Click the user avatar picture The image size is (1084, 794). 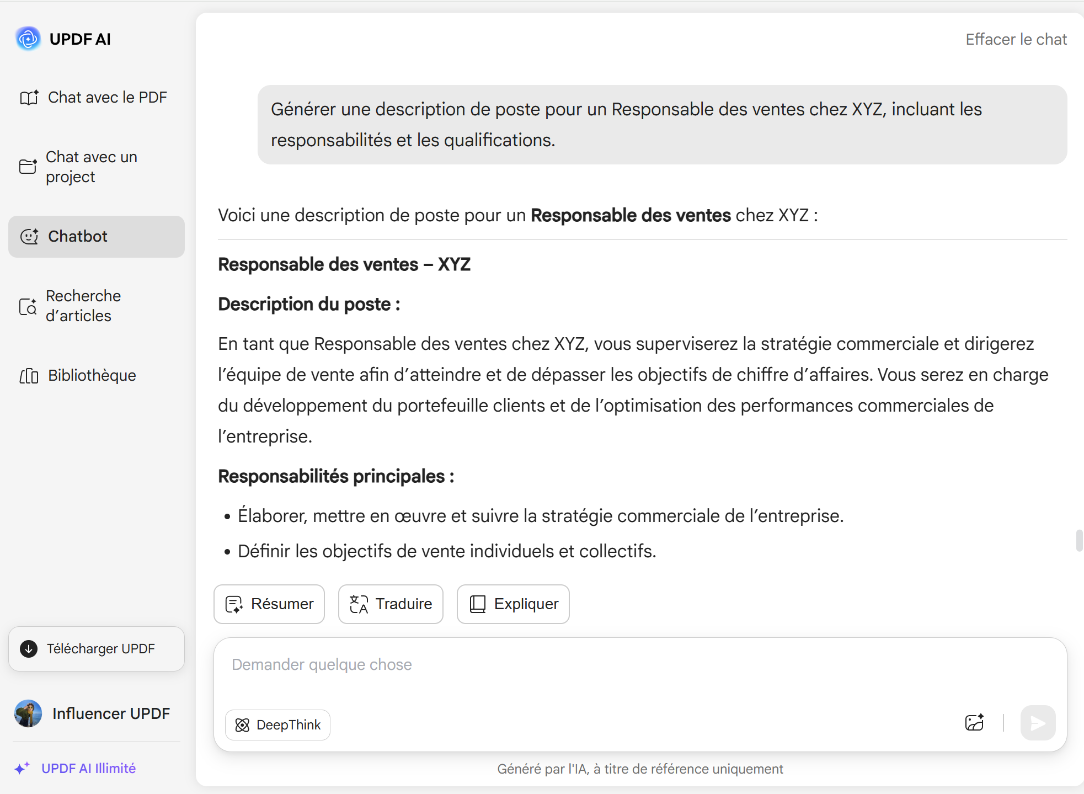point(28,713)
